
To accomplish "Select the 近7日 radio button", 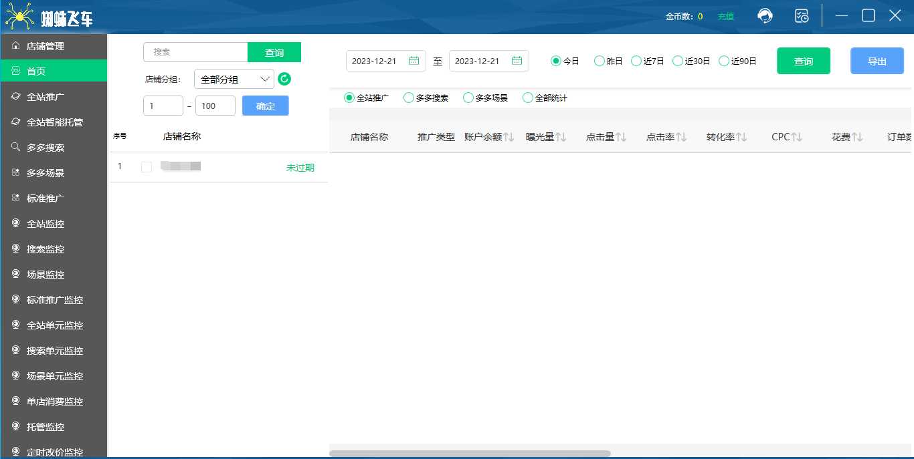I will tap(636, 61).
